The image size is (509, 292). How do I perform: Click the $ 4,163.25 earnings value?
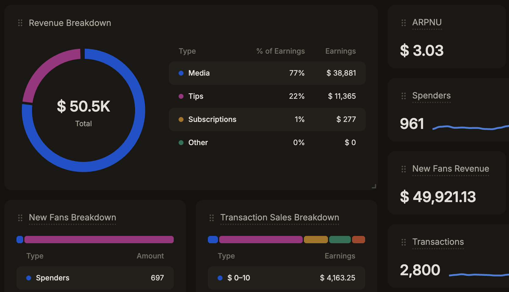click(337, 278)
